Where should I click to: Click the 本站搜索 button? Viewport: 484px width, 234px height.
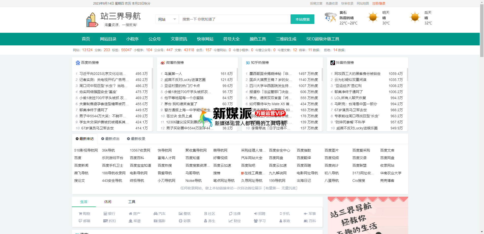tap(302, 19)
